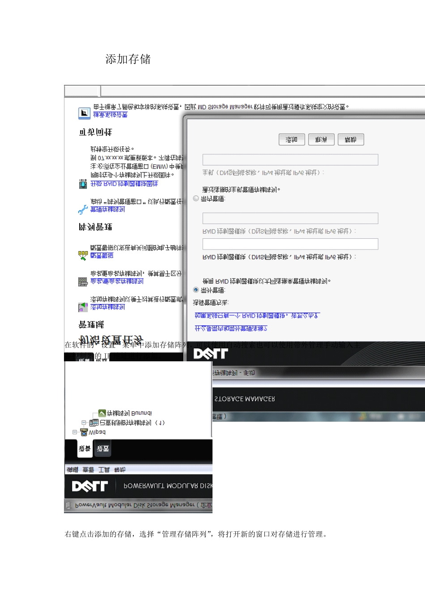This screenshot has height=601, width=425.
Task: Switch to the Devices (设备) tab
Action: (x=85, y=449)
